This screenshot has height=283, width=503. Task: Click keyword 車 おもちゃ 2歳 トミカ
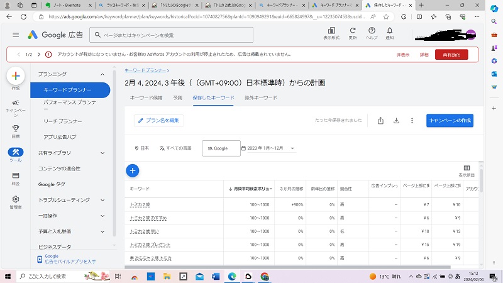point(150,258)
